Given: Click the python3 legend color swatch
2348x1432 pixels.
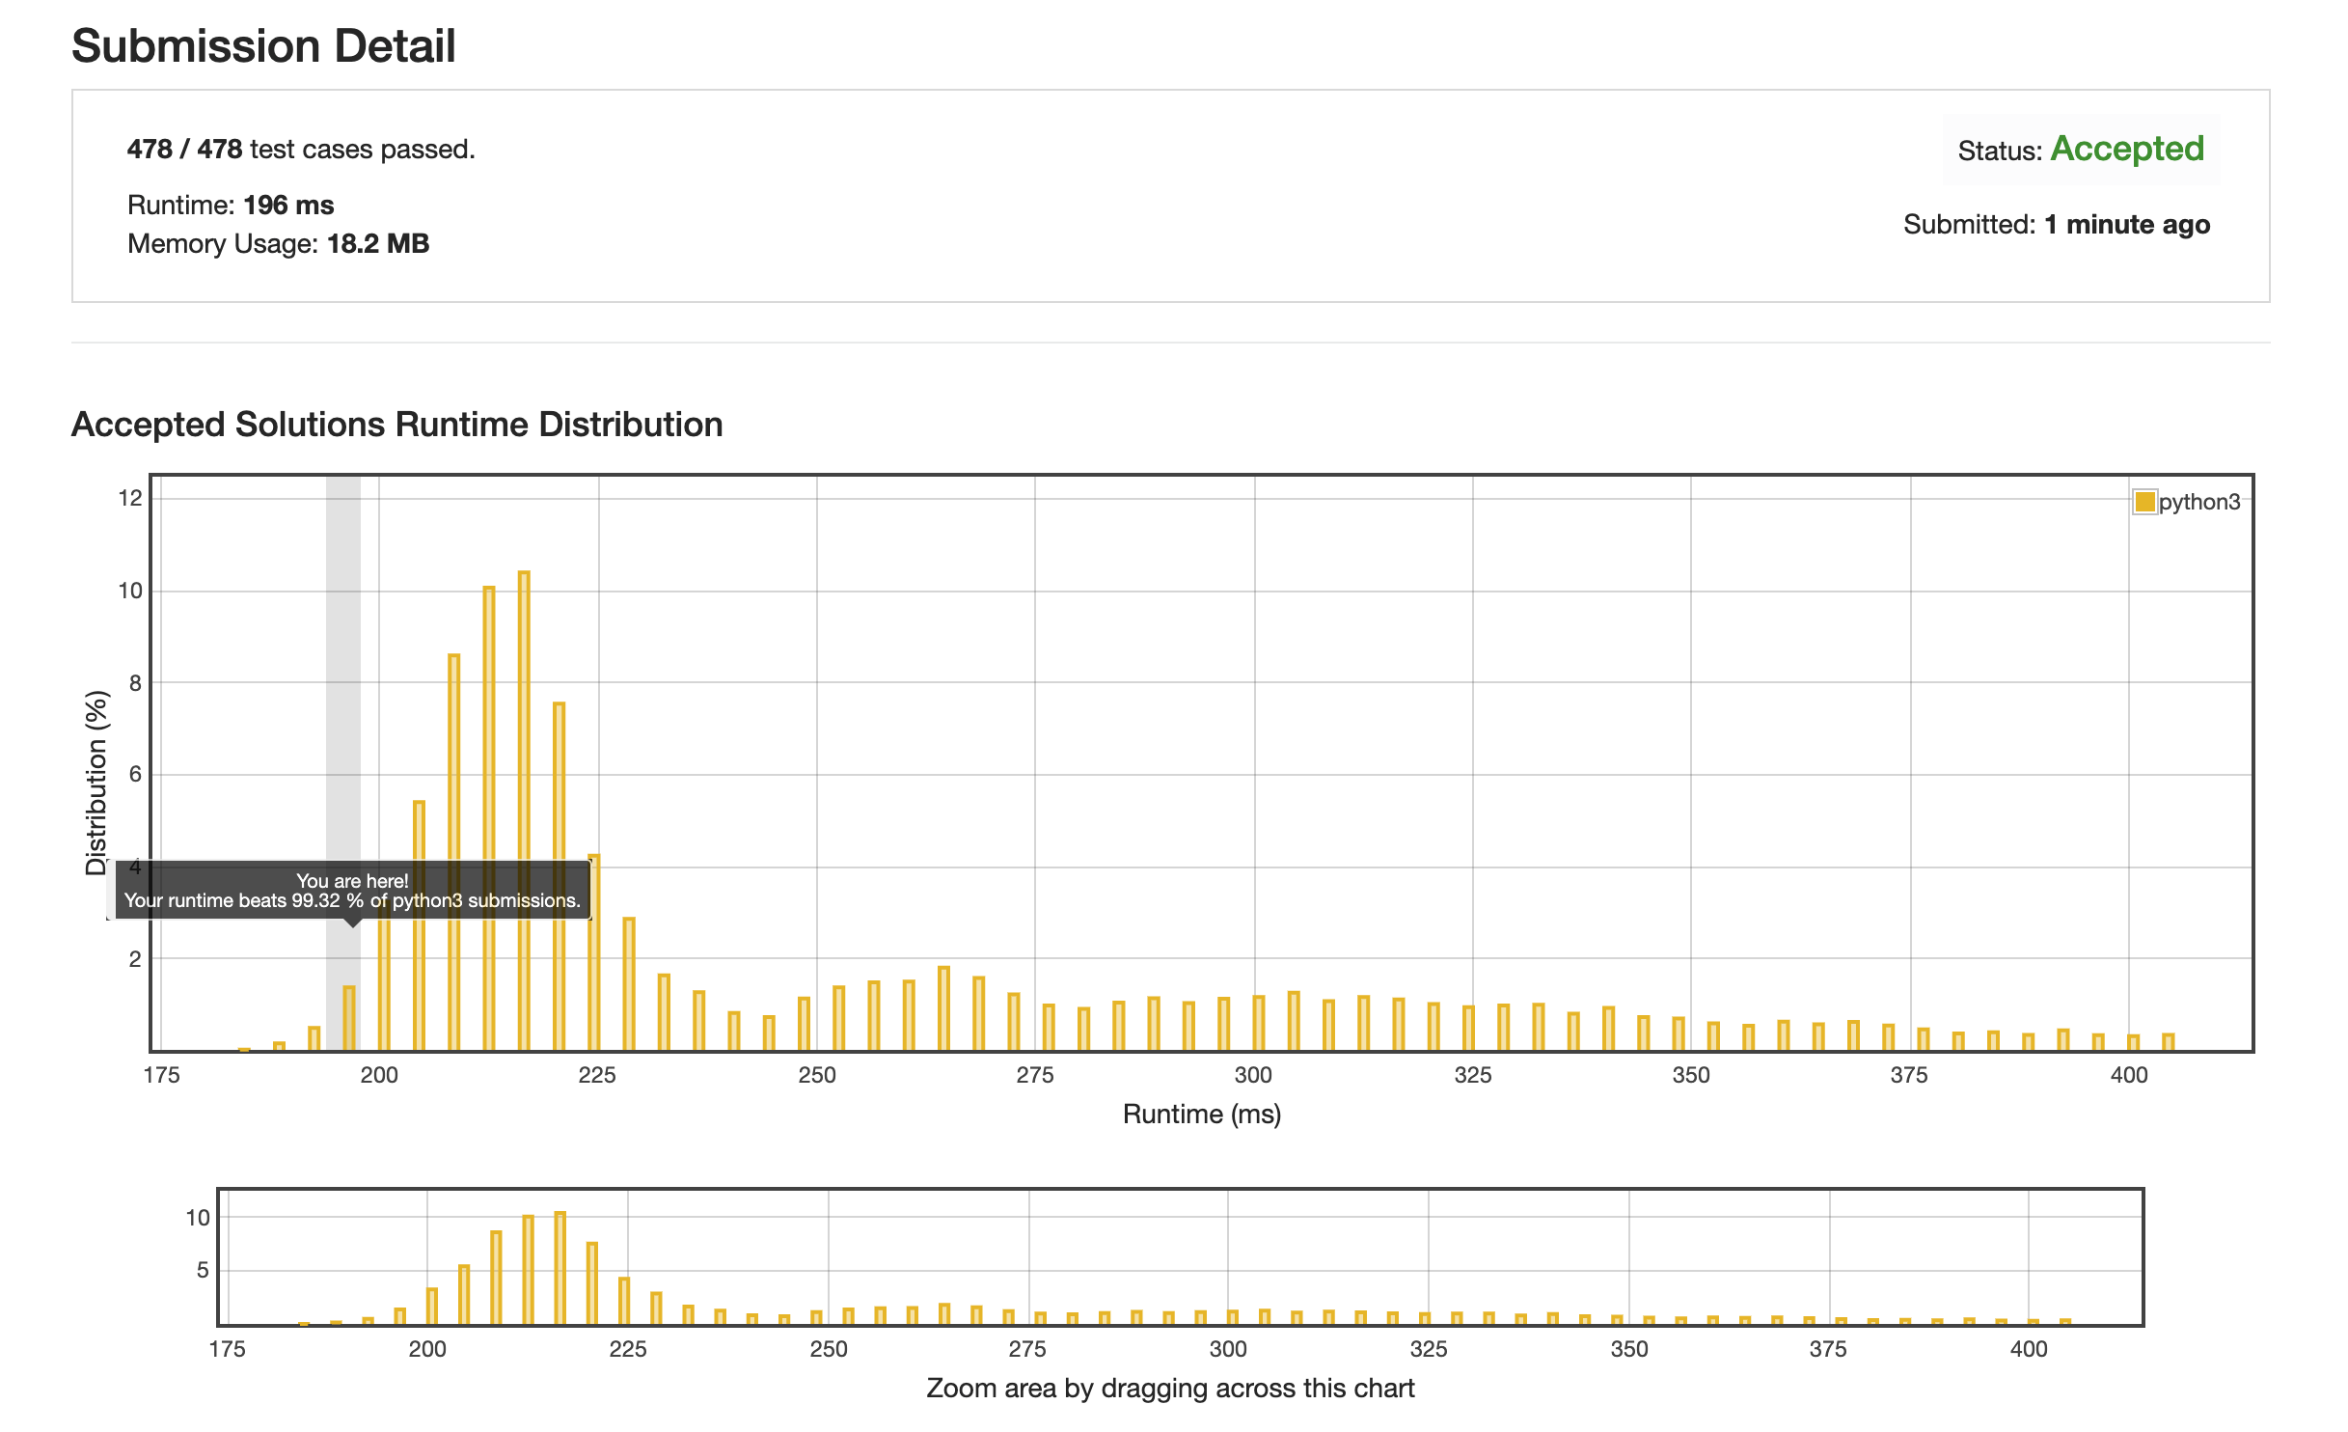Looking at the screenshot, I should pyautogui.click(x=2143, y=502).
